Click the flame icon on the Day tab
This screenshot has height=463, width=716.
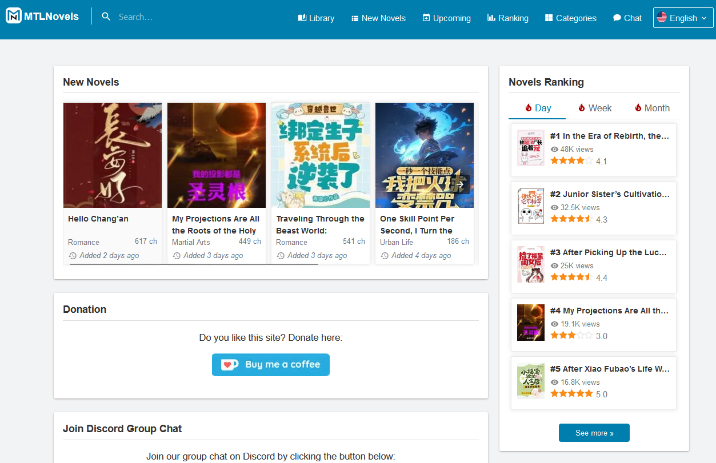(527, 107)
